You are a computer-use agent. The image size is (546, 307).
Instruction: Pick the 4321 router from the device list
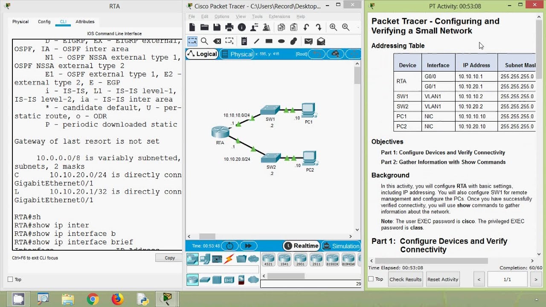tap(268, 260)
